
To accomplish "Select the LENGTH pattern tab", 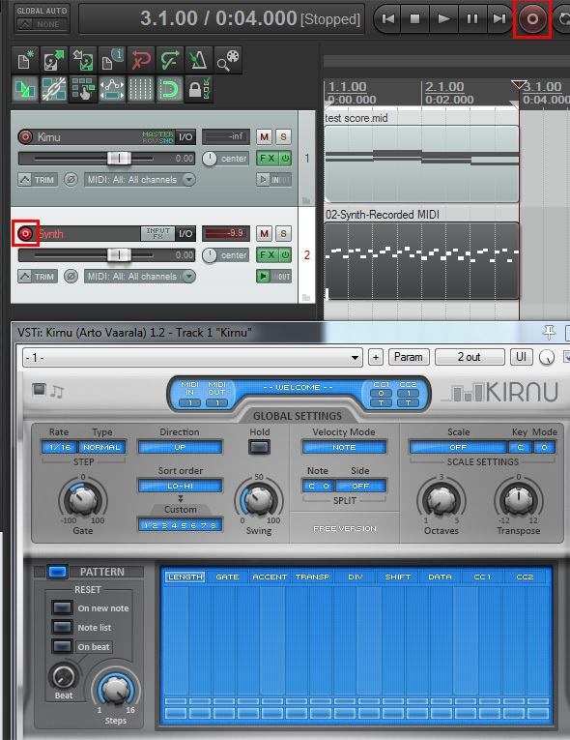I will pyautogui.click(x=185, y=577).
